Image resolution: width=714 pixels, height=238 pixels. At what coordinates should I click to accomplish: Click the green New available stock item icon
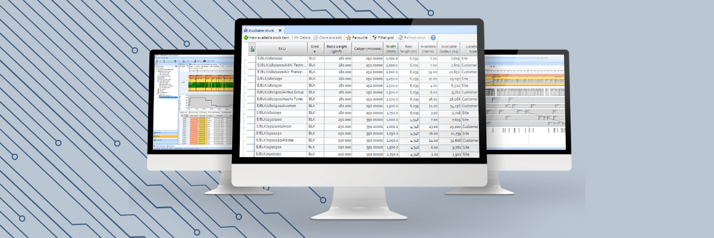[246, 37]
